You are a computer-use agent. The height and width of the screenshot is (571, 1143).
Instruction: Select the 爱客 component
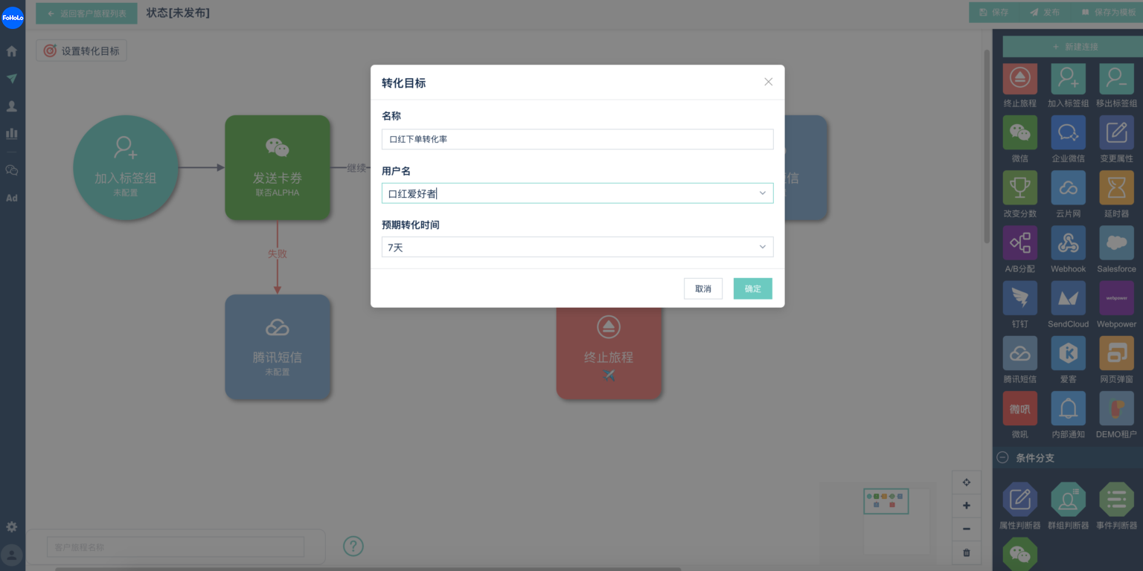pyautogui.click(x=1068, y=353)
